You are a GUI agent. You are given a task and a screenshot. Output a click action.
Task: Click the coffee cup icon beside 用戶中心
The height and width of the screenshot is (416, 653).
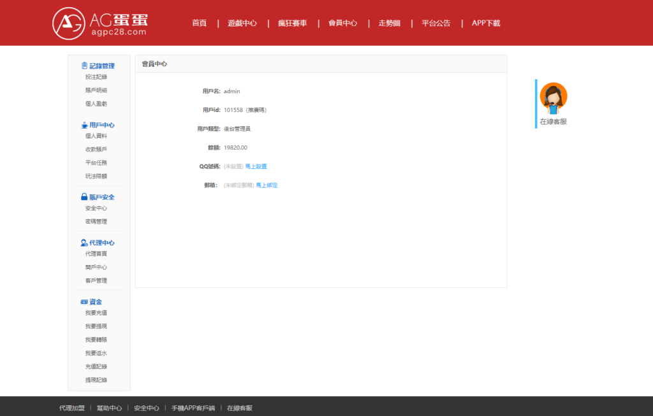coord(84,125)
